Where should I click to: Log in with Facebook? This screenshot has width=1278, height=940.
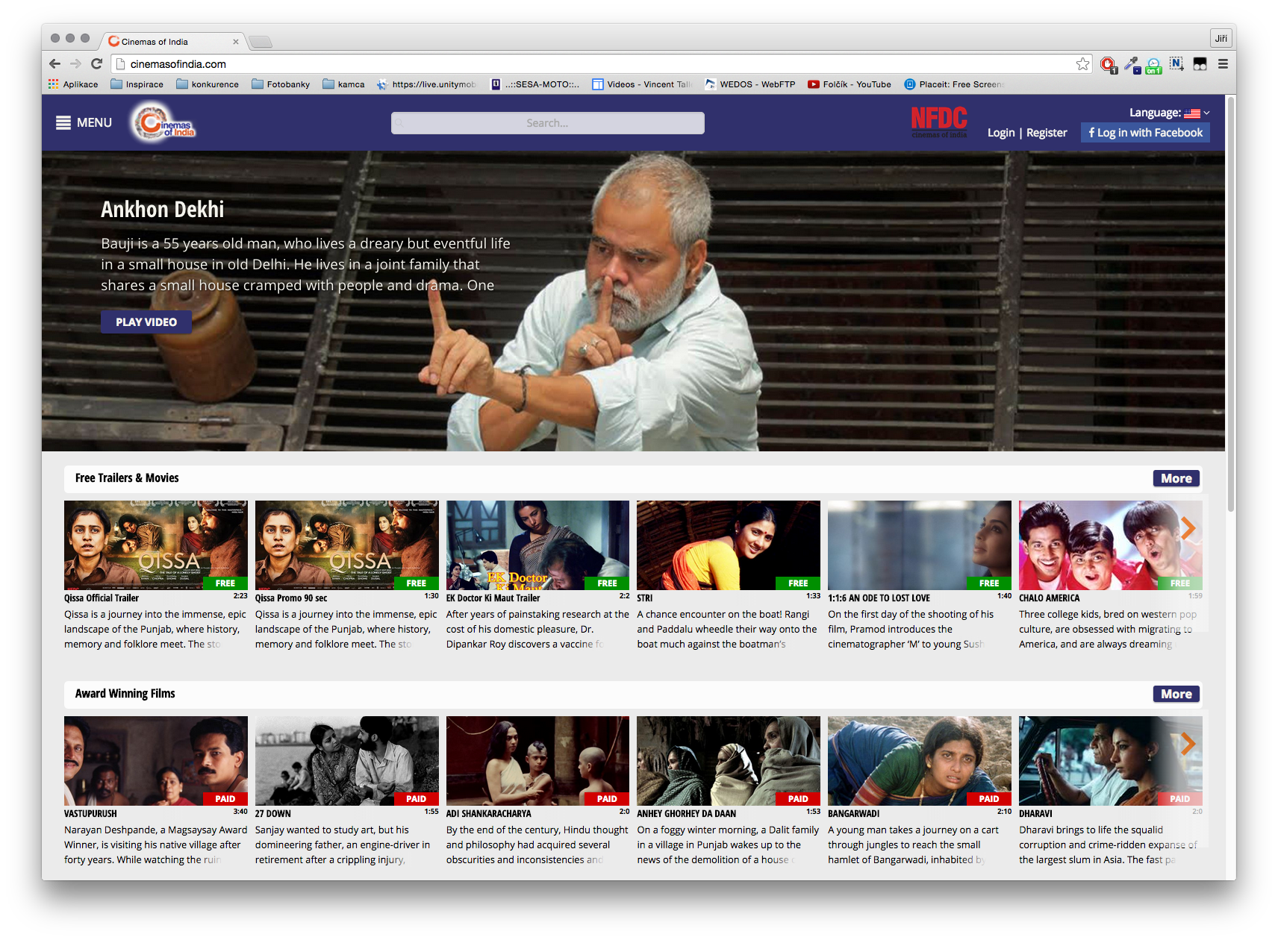coord(1145,133)
